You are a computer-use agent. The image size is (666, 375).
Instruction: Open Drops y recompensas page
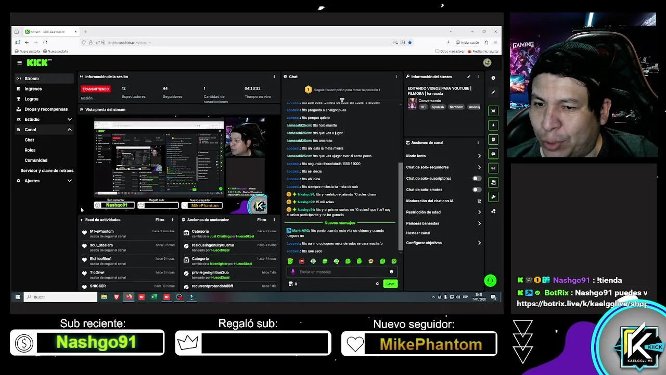click(x=45, y=109)
